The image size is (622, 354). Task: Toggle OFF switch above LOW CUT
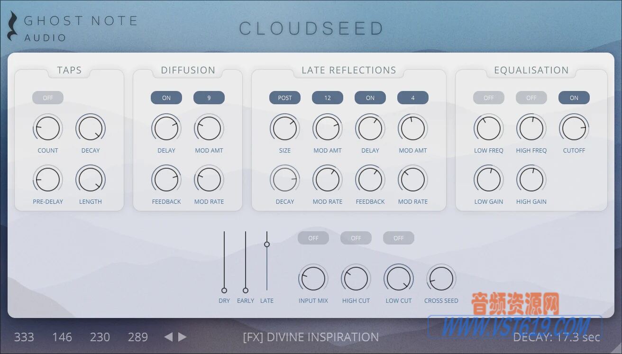point(399,238)
